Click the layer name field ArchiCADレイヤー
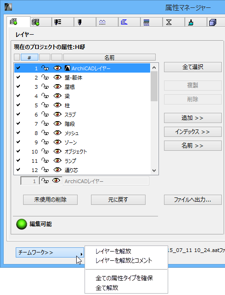 [106, 181]
